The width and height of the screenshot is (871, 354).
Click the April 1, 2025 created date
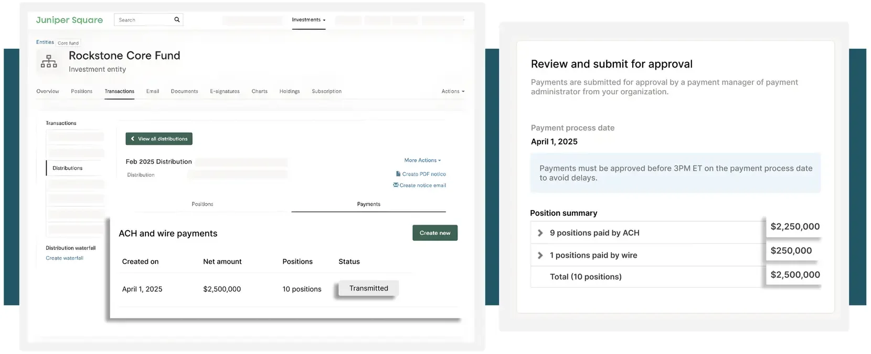click(x=142, y=289)
